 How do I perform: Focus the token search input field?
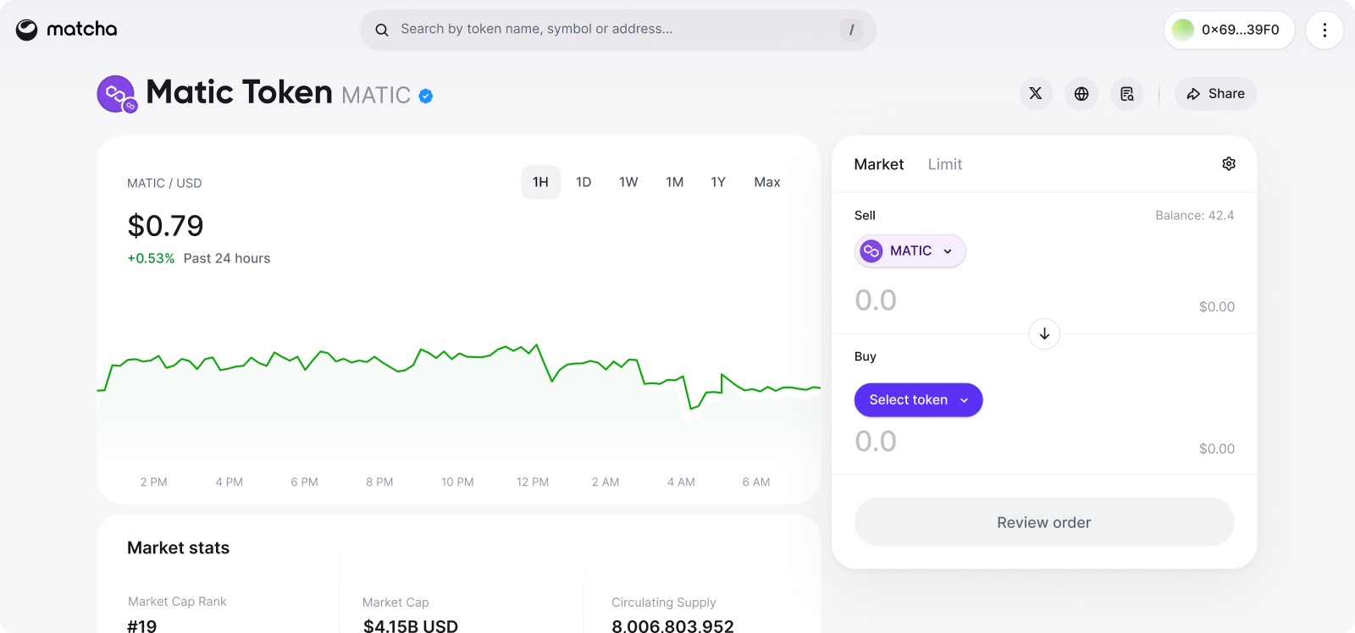617,30
